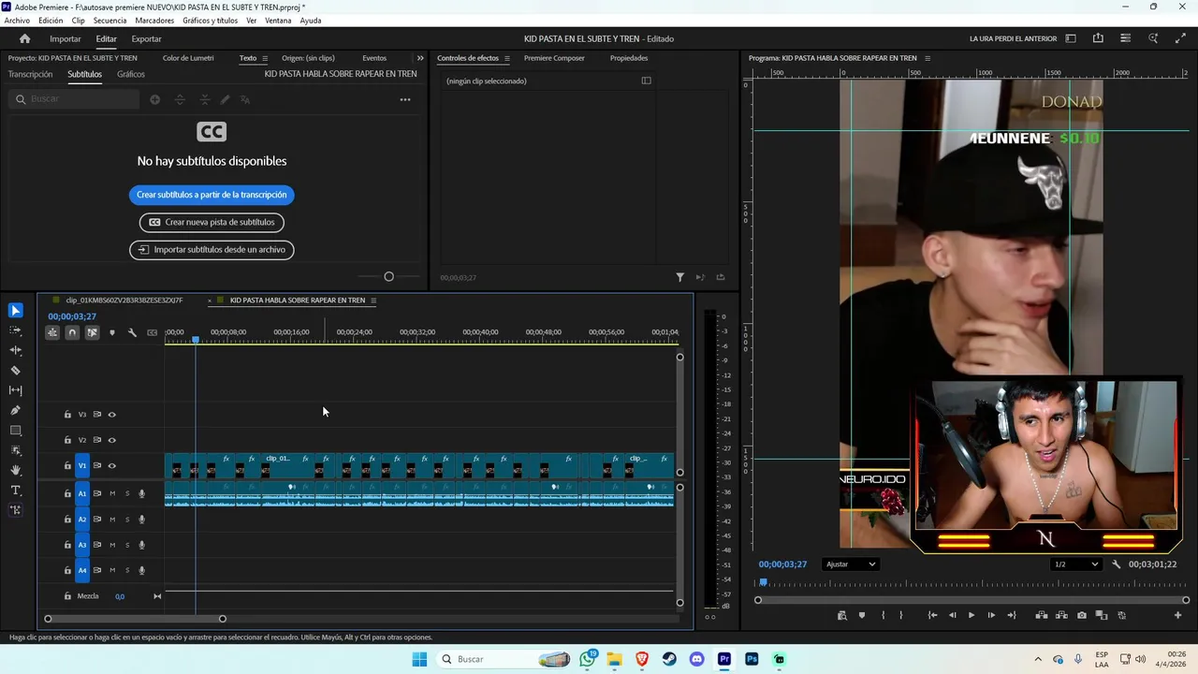Open Premiere Pro from the taskbar

tap(724, 659)
